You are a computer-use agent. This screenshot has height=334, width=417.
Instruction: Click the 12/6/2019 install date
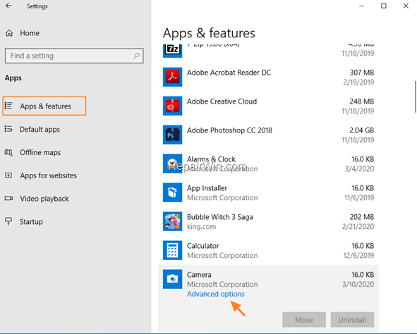(x=358, y=255)
